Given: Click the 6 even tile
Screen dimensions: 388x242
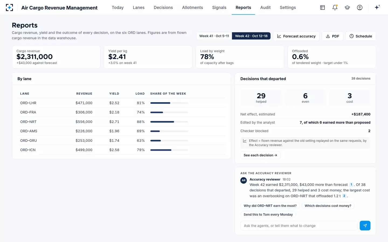Looking at the screenshot, I should click(x=305, y=98).
